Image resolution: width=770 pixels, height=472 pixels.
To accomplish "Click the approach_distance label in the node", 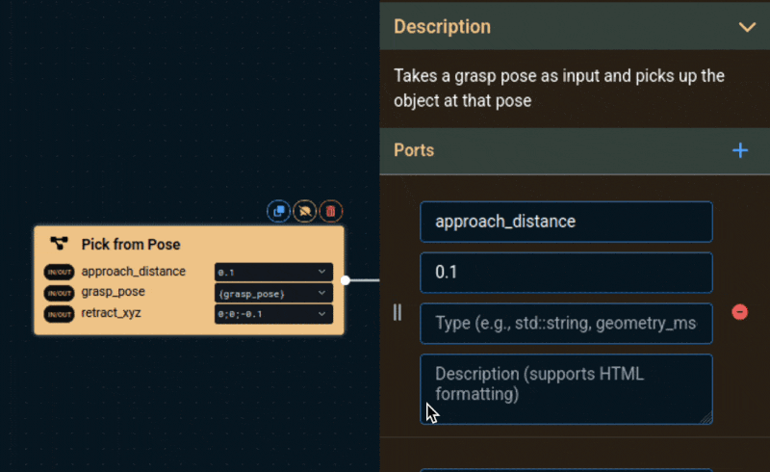I will pyautogui.click(x=133, y=272).
